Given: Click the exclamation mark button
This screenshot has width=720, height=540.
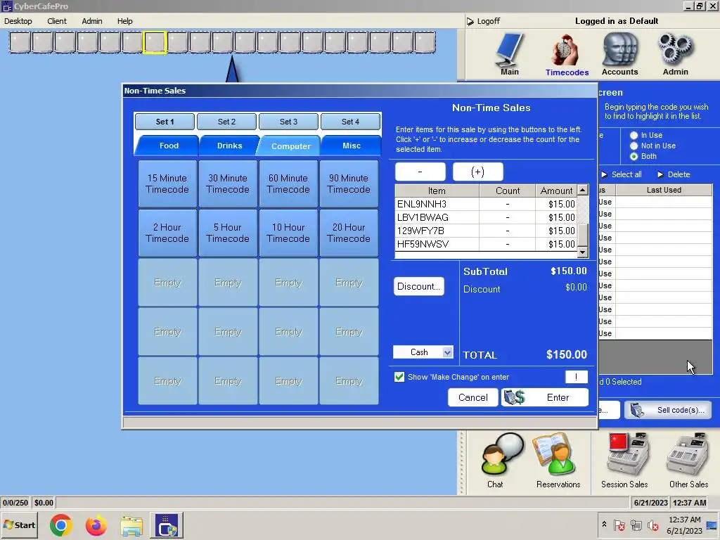Looking at the screenshot, I should pyautogui.click(x=577, y=377).
